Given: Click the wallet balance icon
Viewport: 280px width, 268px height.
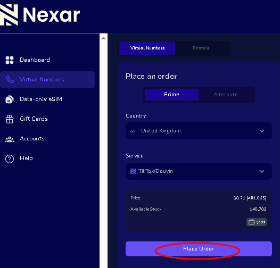Looking at the screenshot, I should [x=251, y=222].
